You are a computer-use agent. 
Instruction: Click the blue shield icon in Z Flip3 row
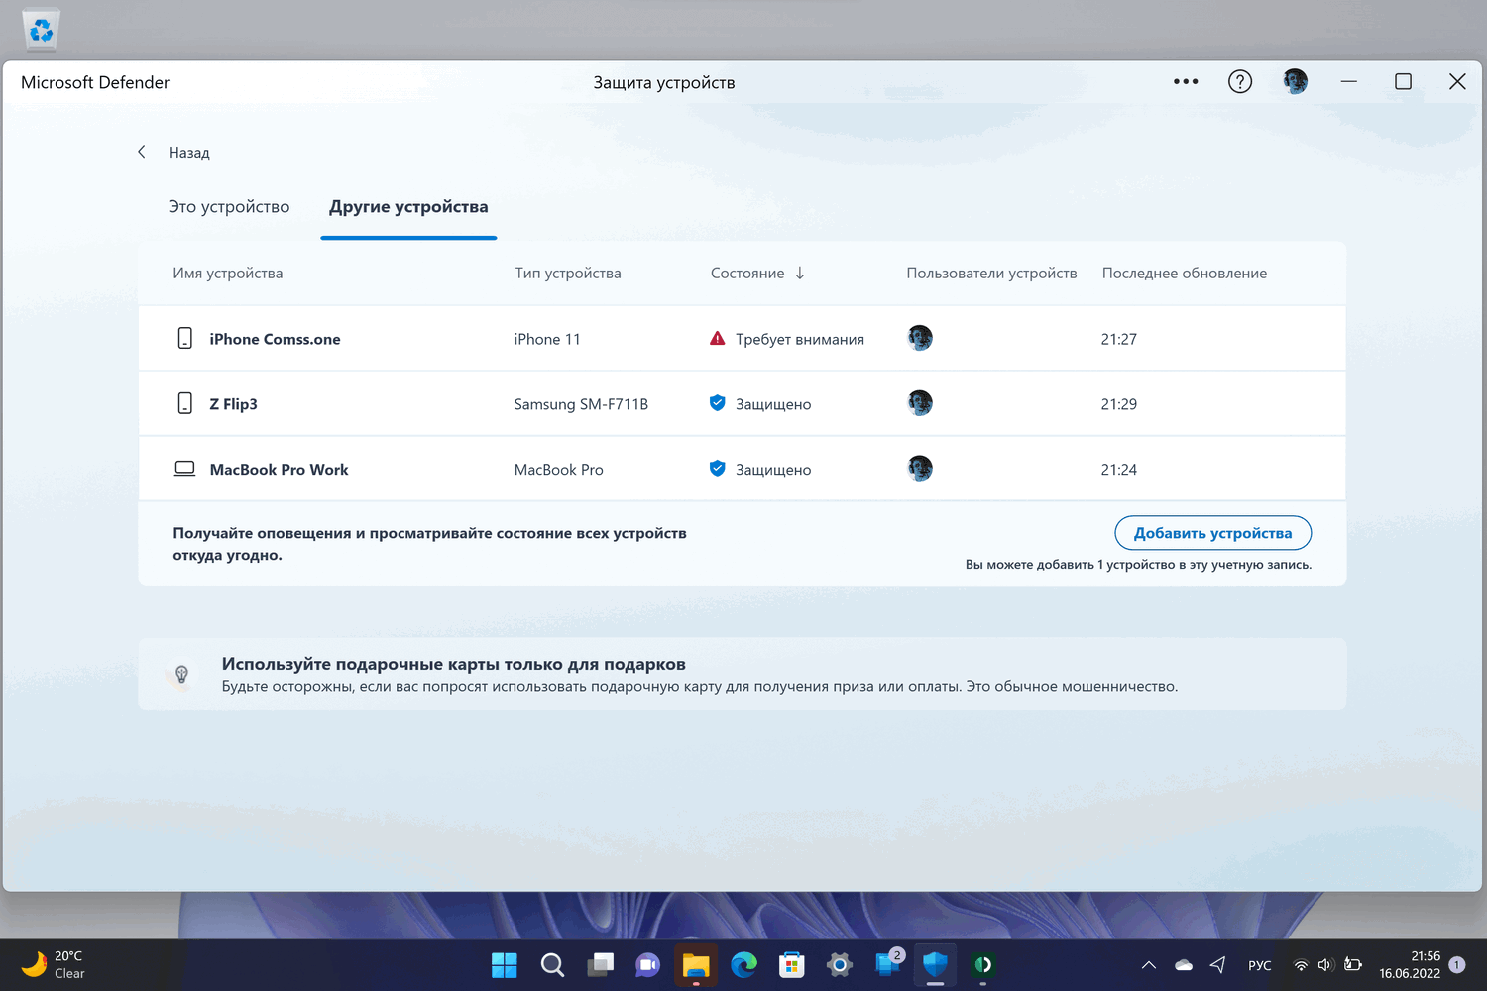point(718,403)
